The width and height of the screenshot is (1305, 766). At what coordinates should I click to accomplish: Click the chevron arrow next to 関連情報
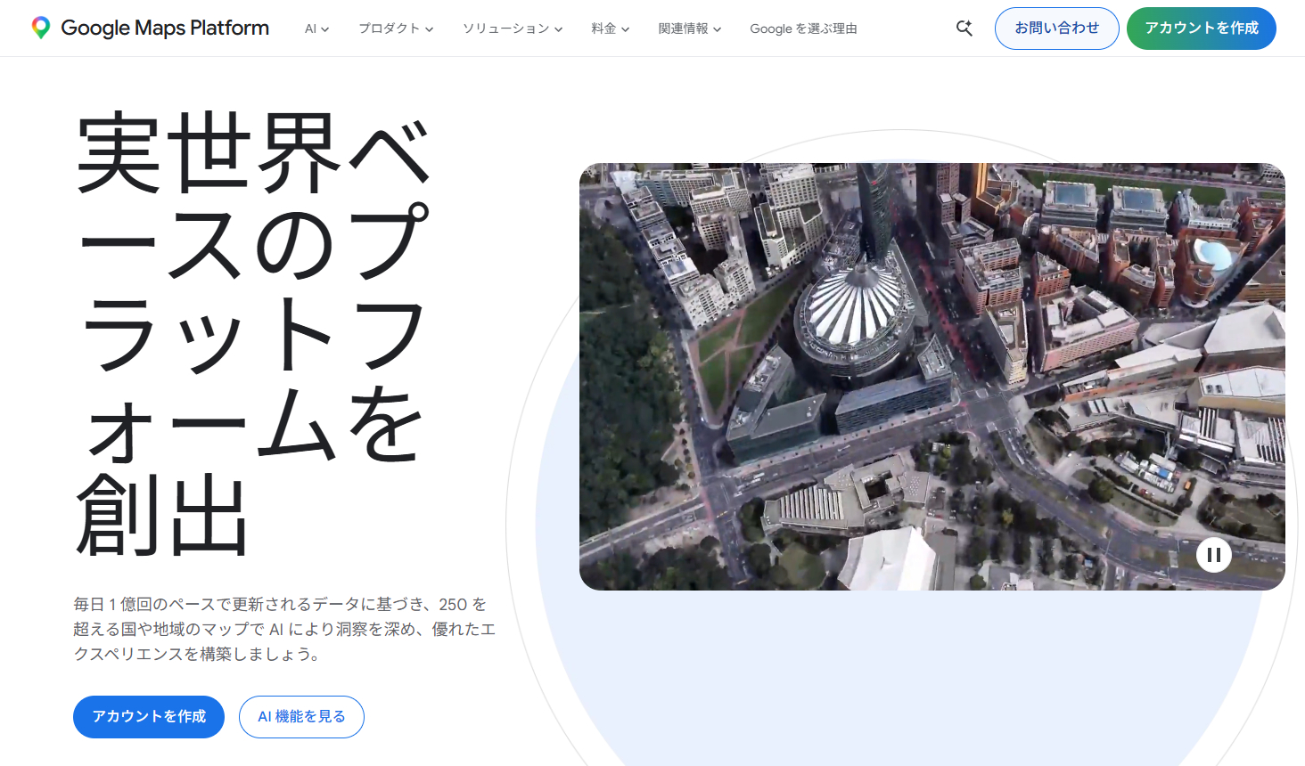coord(718,29)
